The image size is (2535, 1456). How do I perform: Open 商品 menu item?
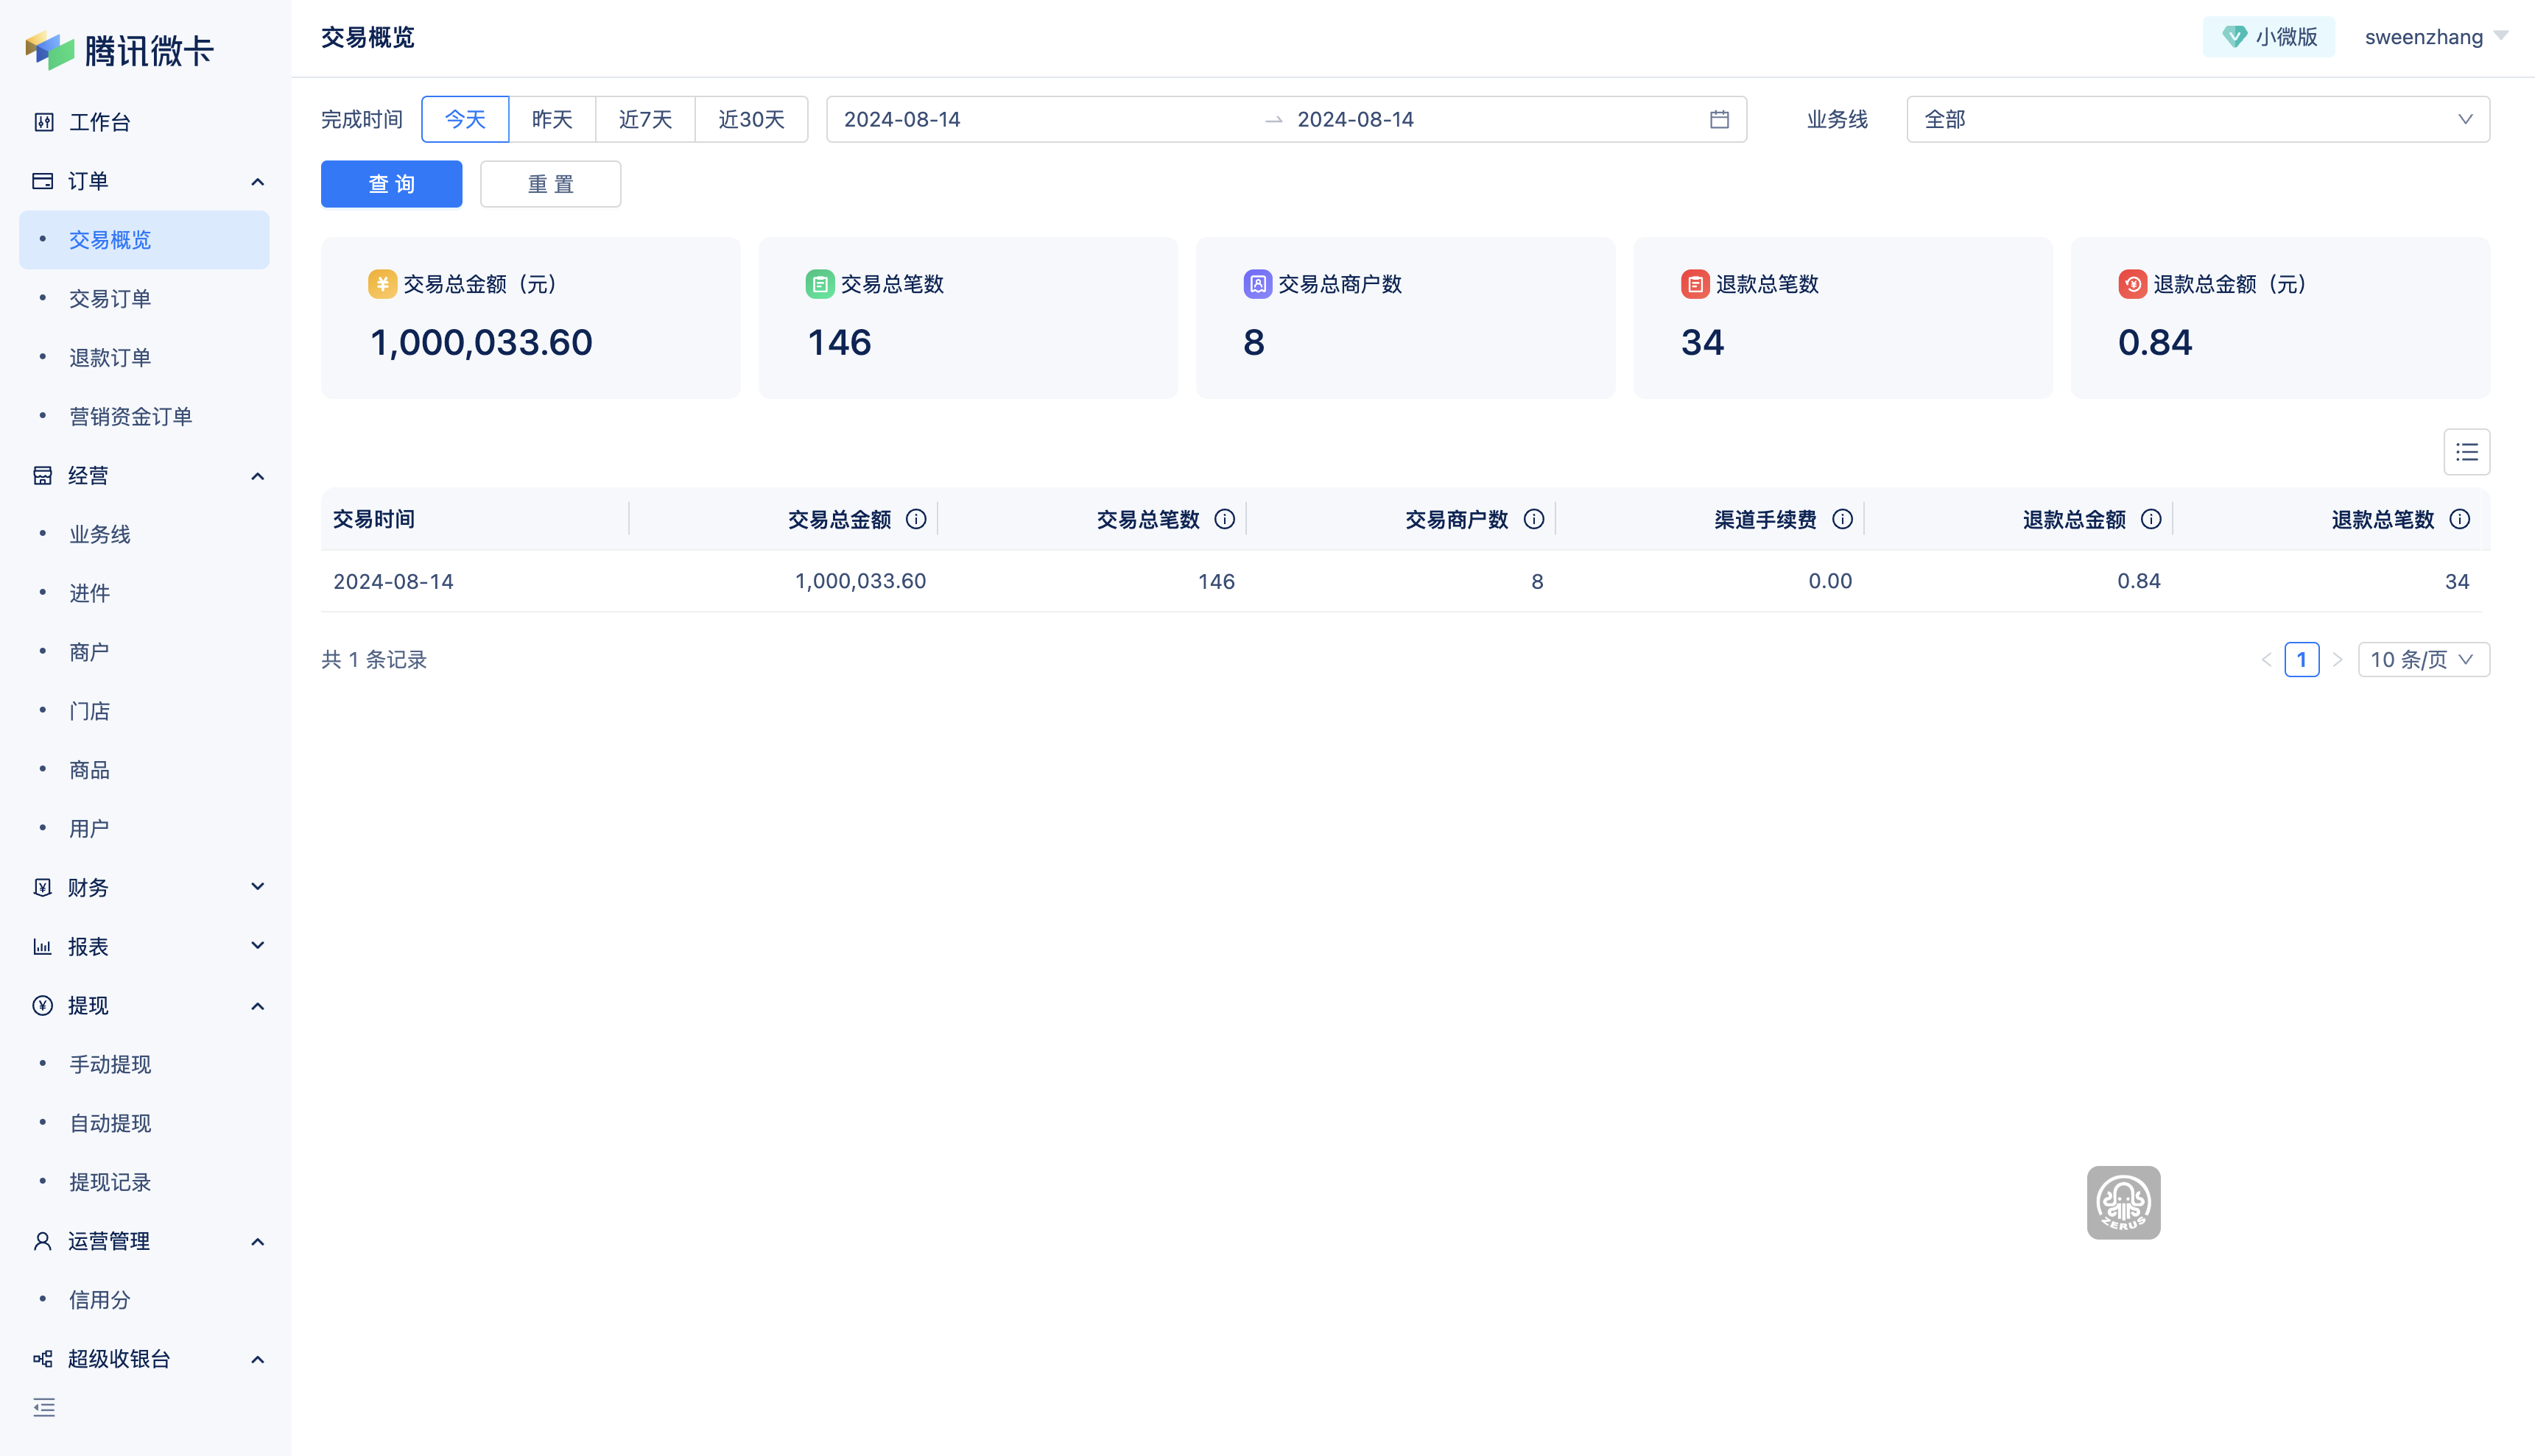click(x=144, y=770)
